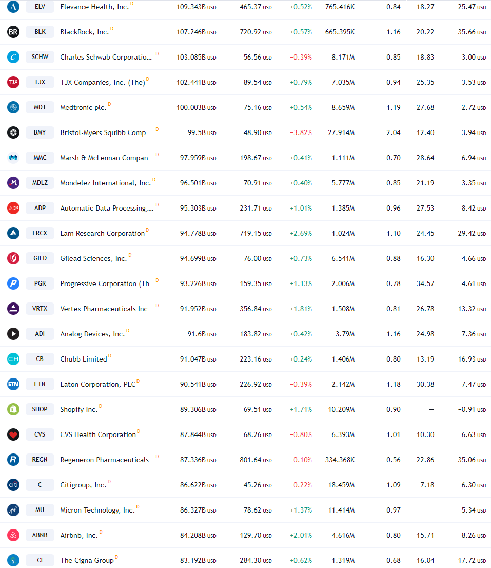
Task: Click the TJX Companies logo icon
Action: coord(13,82)
